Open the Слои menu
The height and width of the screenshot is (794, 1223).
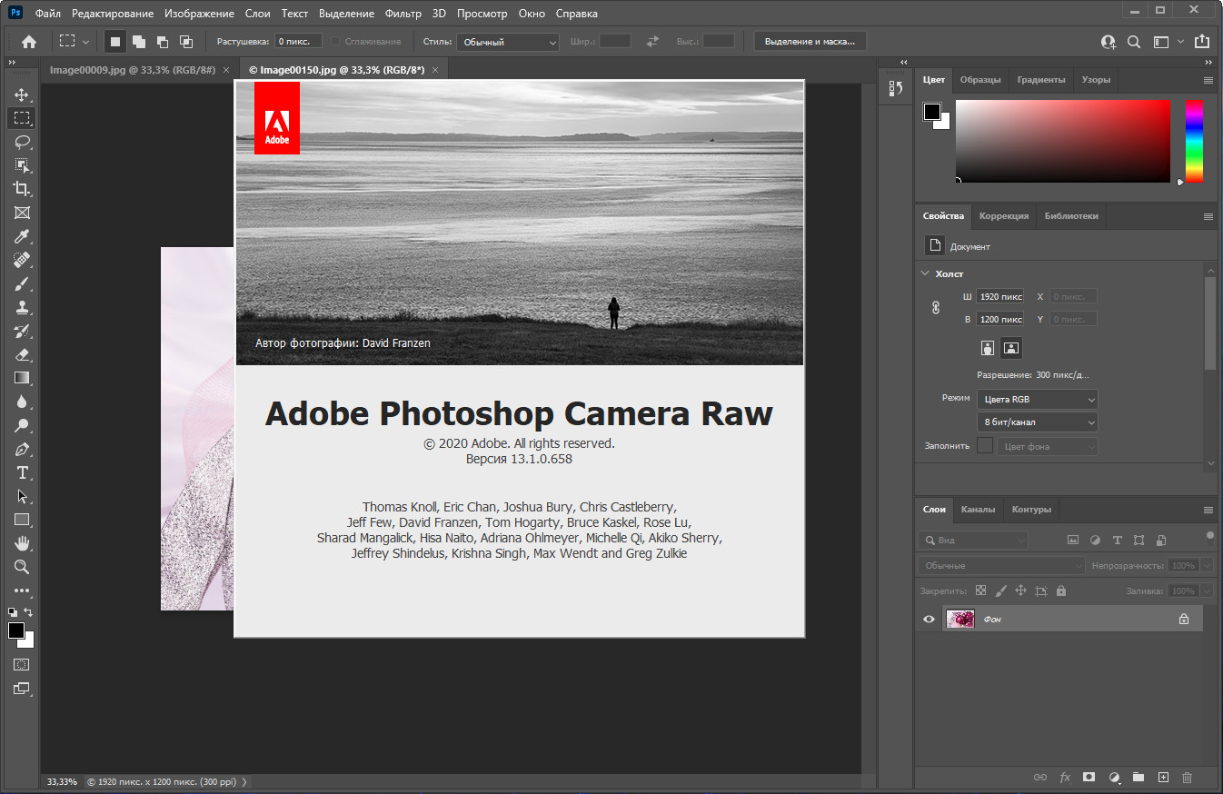[258, 14]
